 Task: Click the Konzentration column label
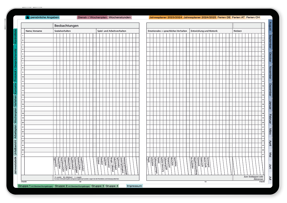pos(109,162)
